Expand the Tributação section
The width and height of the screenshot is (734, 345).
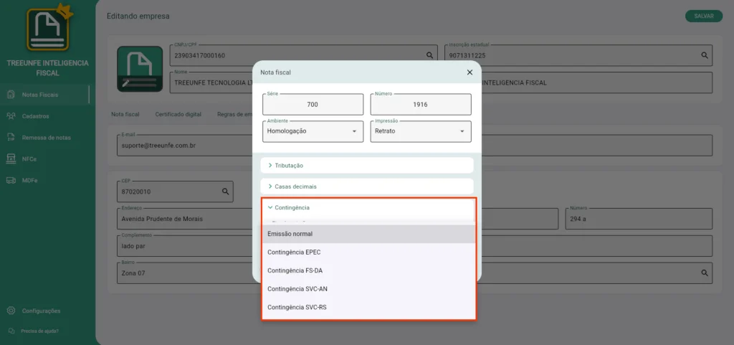click(367, 165)
